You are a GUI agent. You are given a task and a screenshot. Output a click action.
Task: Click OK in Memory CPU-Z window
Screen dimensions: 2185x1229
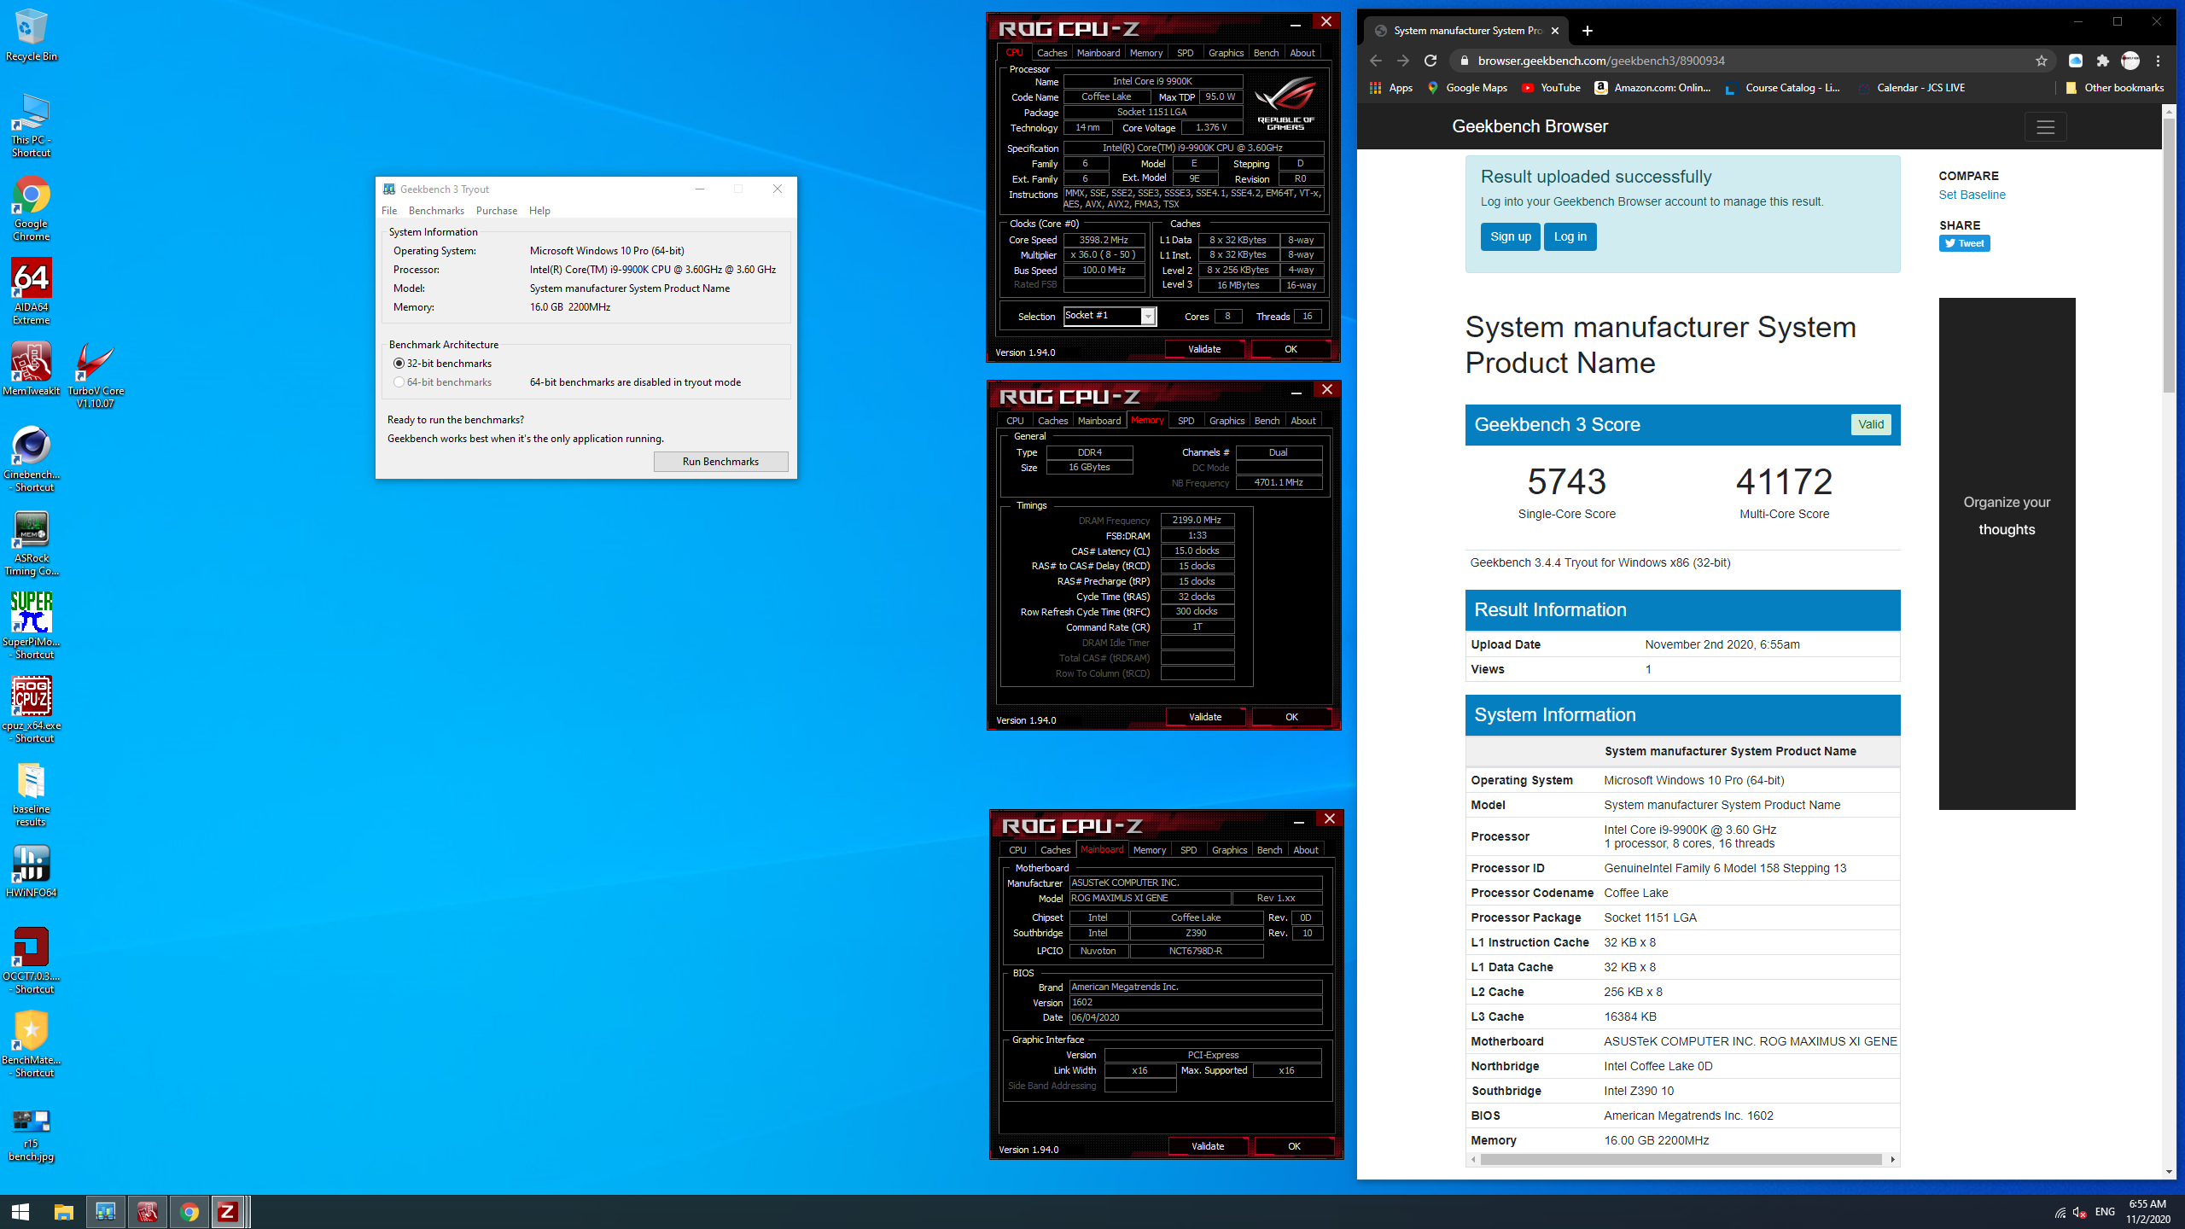tap(1291, 717)
